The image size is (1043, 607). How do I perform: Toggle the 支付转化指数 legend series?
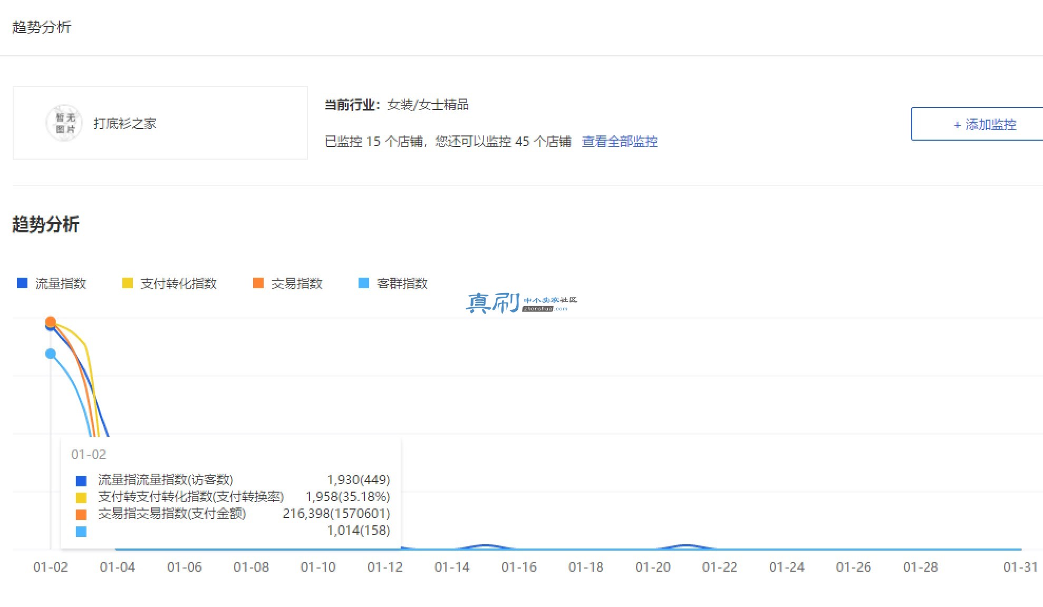[169, 283]
